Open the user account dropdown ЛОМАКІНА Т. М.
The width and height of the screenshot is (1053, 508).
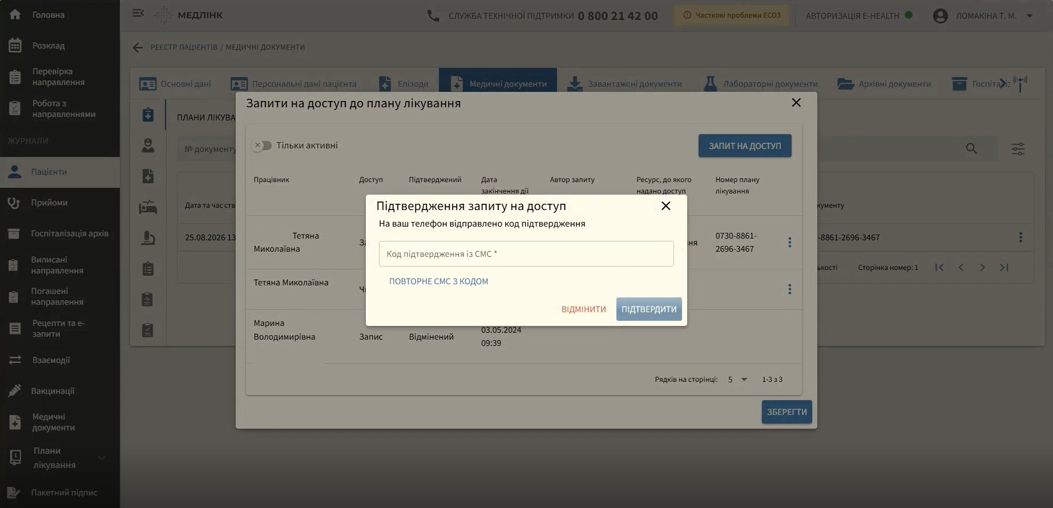983,16
